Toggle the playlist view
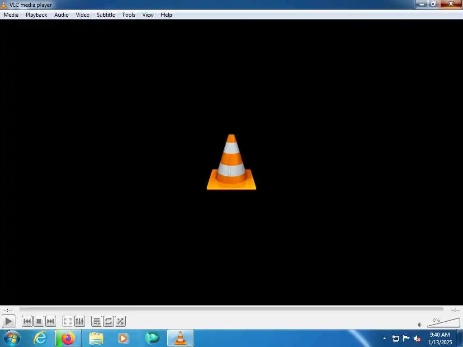The height and width of the screenshot is (347, 463). (97, 321)
